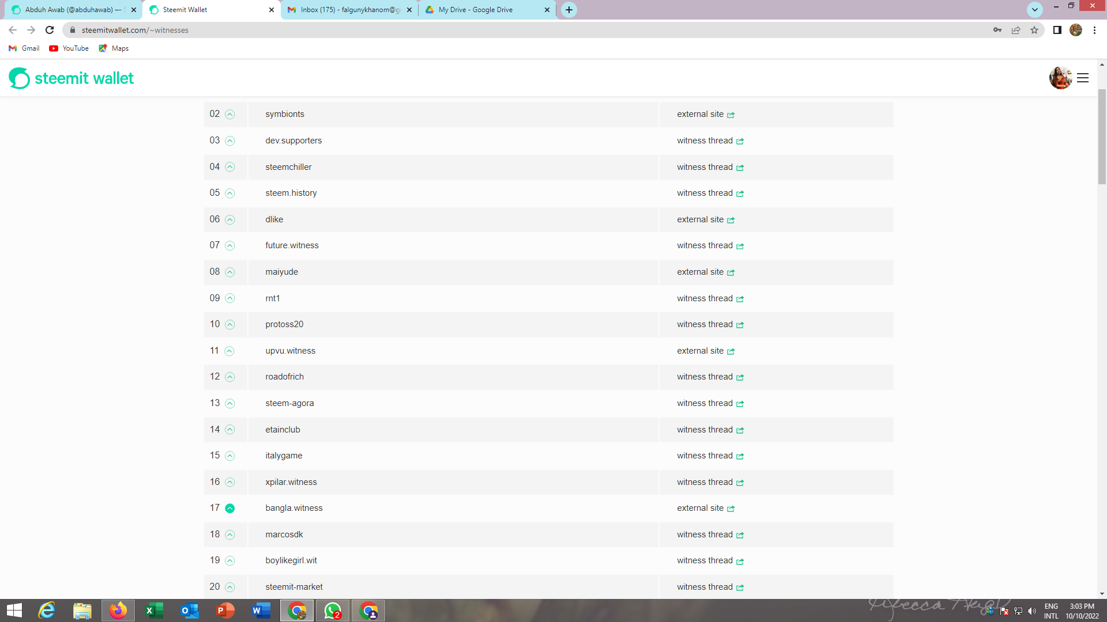Click the user profile avatar
The image size is (1107, 622).
point(1060,78)
